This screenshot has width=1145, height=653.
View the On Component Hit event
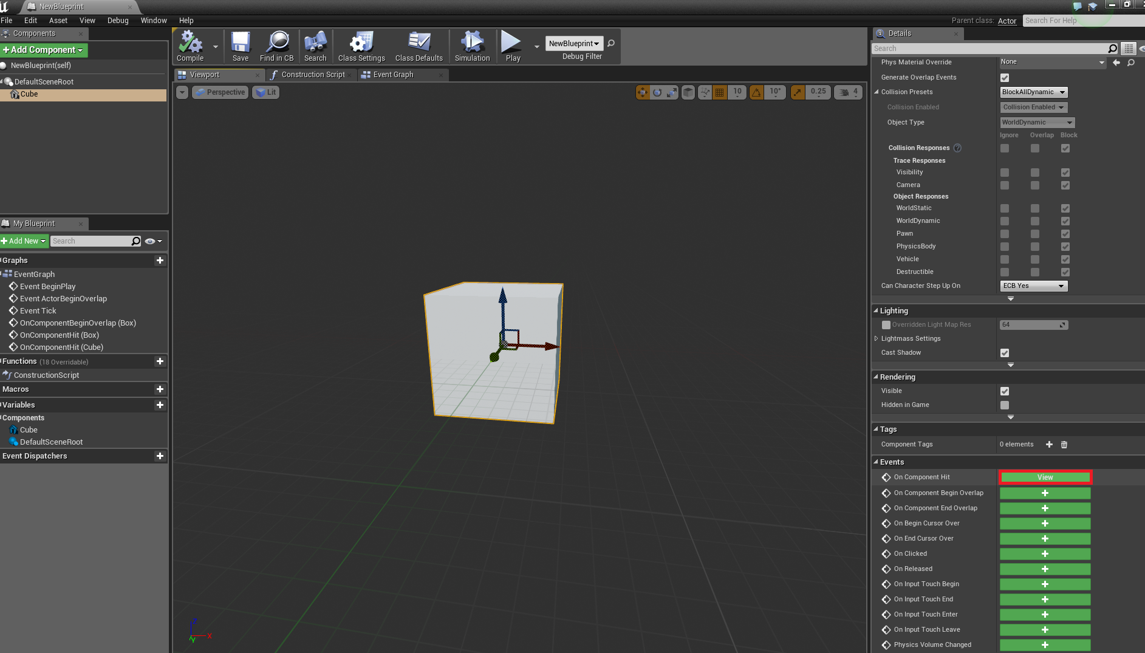1045,477
